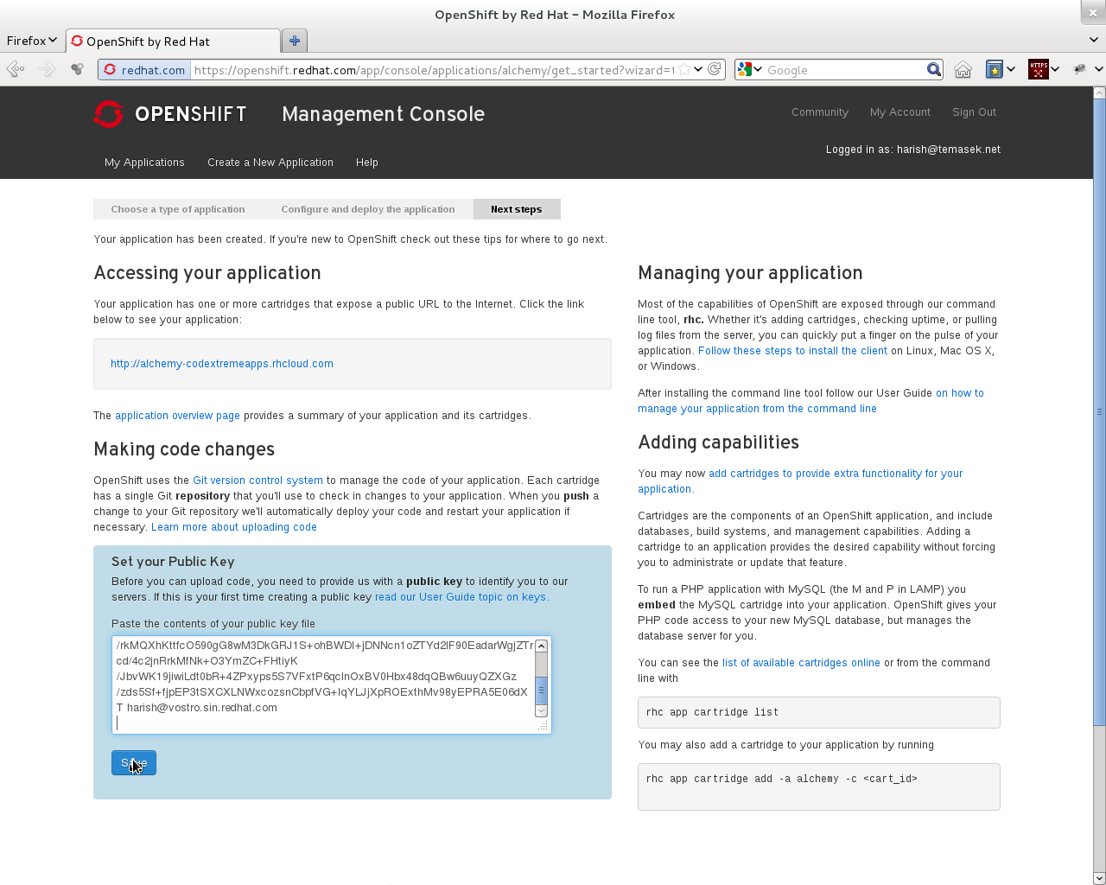Open My Account
This screenshot has width=1106, height=885.
point(900,112)
